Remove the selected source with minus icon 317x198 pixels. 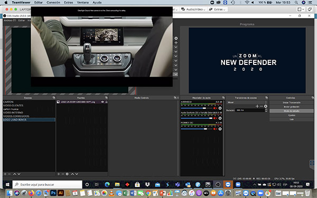pos(63,174)
